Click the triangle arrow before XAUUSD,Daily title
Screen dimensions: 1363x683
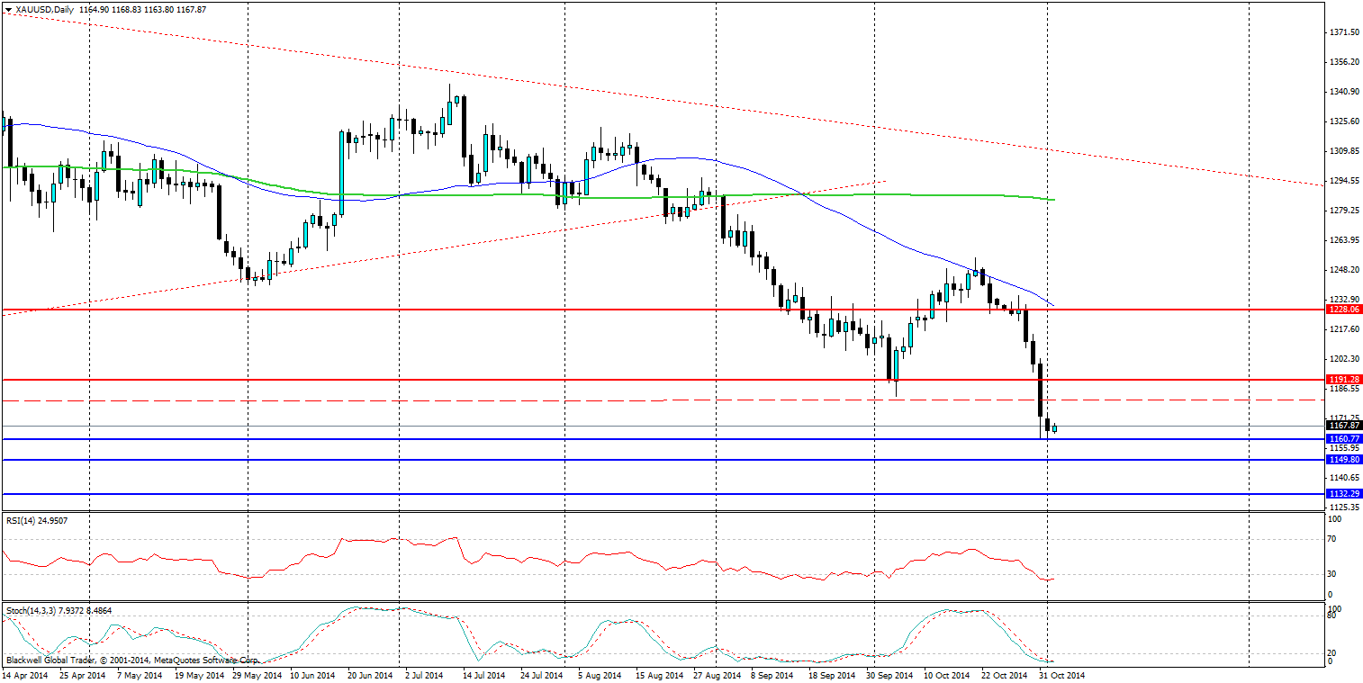tap(8, 9)
